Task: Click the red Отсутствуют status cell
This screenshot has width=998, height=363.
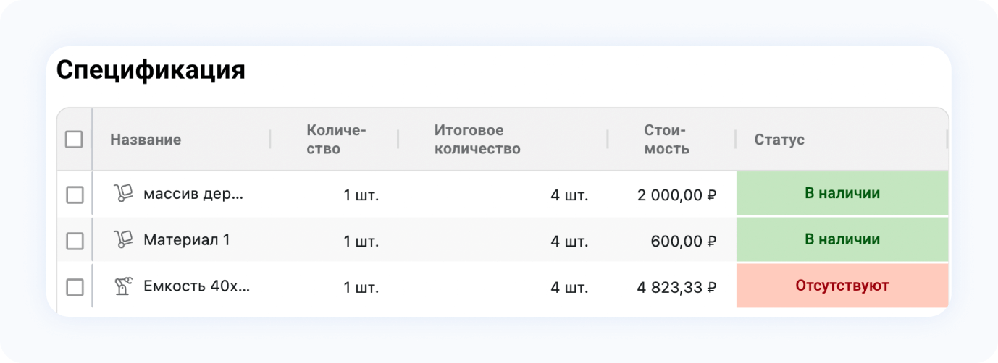Action: [x=842, y=286]
